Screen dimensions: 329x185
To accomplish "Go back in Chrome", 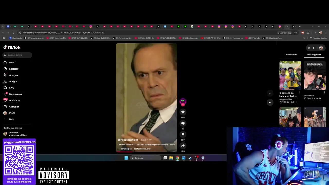I will click(x=3, y=33).
